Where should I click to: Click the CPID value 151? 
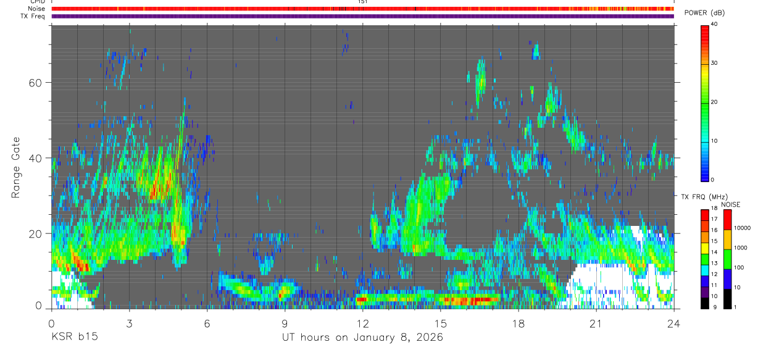(x=363, y=2)
